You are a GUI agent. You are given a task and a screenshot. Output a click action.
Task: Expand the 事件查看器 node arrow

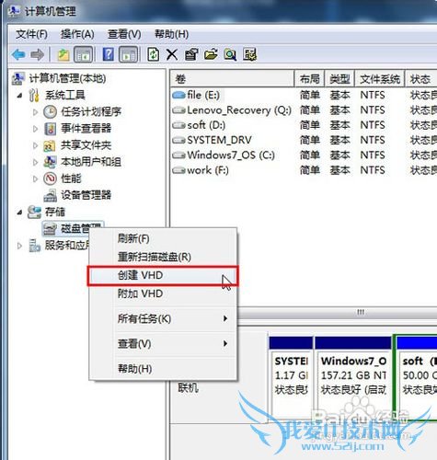(35, 129)
